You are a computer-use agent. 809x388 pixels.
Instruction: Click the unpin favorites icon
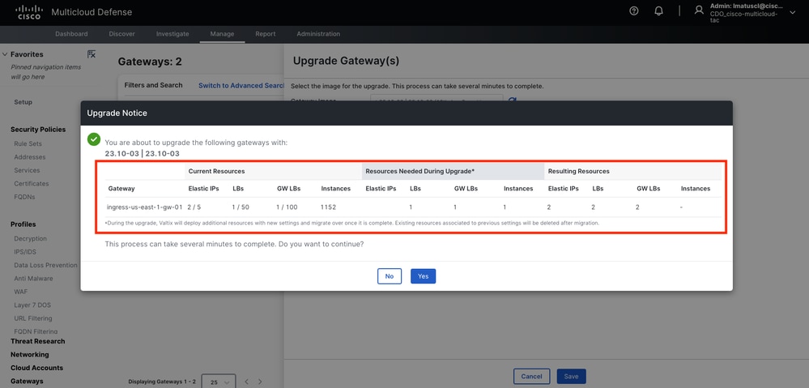(92, 54)
